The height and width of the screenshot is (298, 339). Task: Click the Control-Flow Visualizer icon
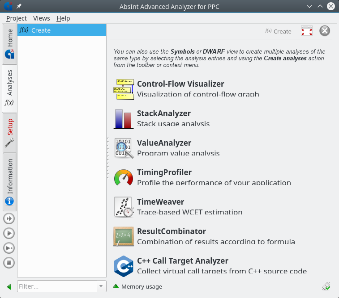pyautogui.click(x=124, y=89)
